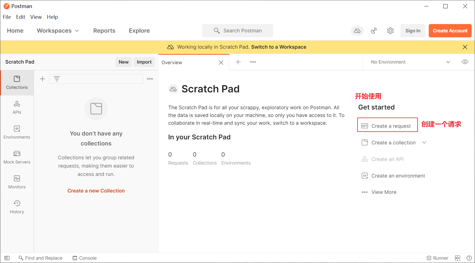The width and height of the screenshot is (475, 263).
Task: Expand Create a collection options arrow
Action: click(x=424, y=143)
